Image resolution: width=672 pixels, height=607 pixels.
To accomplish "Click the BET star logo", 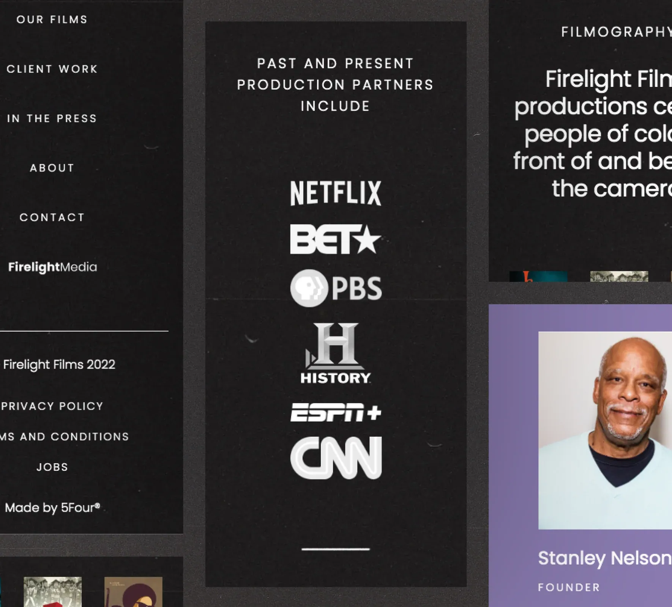I will click(336, 239).
